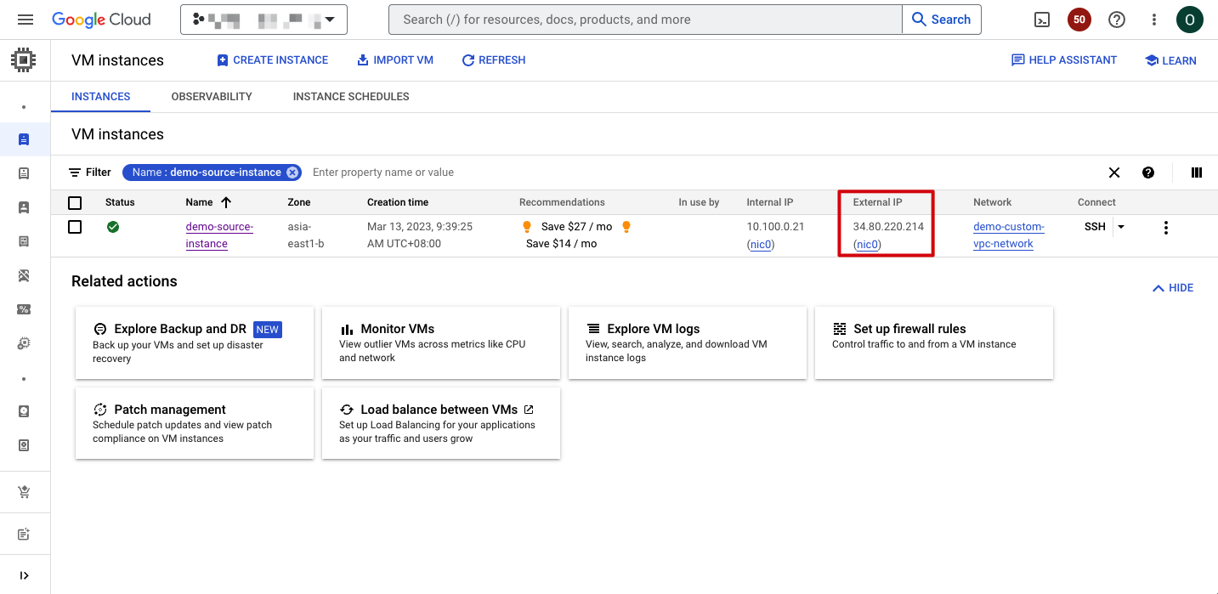
Task: Collapse Related actions with HIDE
Action: pyautogui.click(x=1173, y=288)
